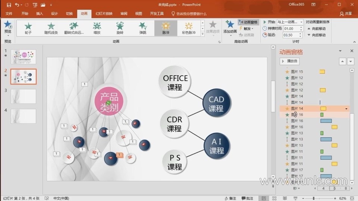
Task: Click the 播放自 (Play From) button
Action: (290, 61)
